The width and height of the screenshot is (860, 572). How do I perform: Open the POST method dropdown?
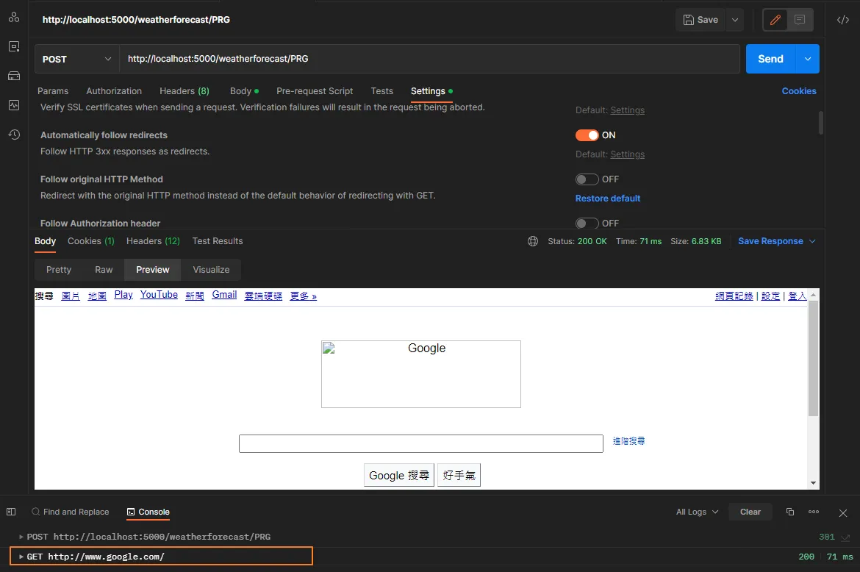[76, 58]
